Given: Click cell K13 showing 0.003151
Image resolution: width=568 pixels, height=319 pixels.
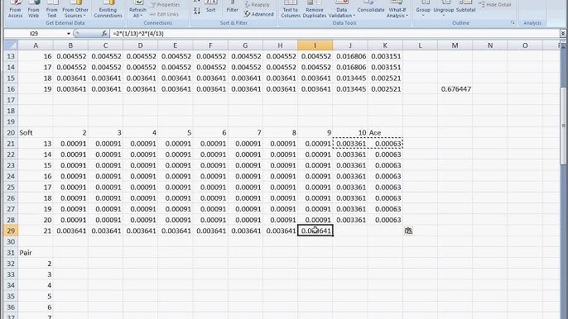Looking at the screenshot, I should click(385, 56).
